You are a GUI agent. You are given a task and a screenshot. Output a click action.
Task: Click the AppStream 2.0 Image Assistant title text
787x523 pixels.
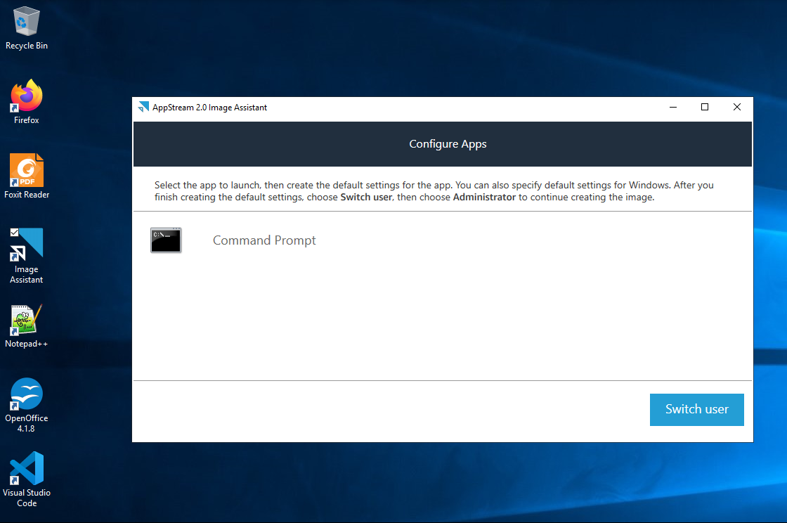click(x=209, y=107)
